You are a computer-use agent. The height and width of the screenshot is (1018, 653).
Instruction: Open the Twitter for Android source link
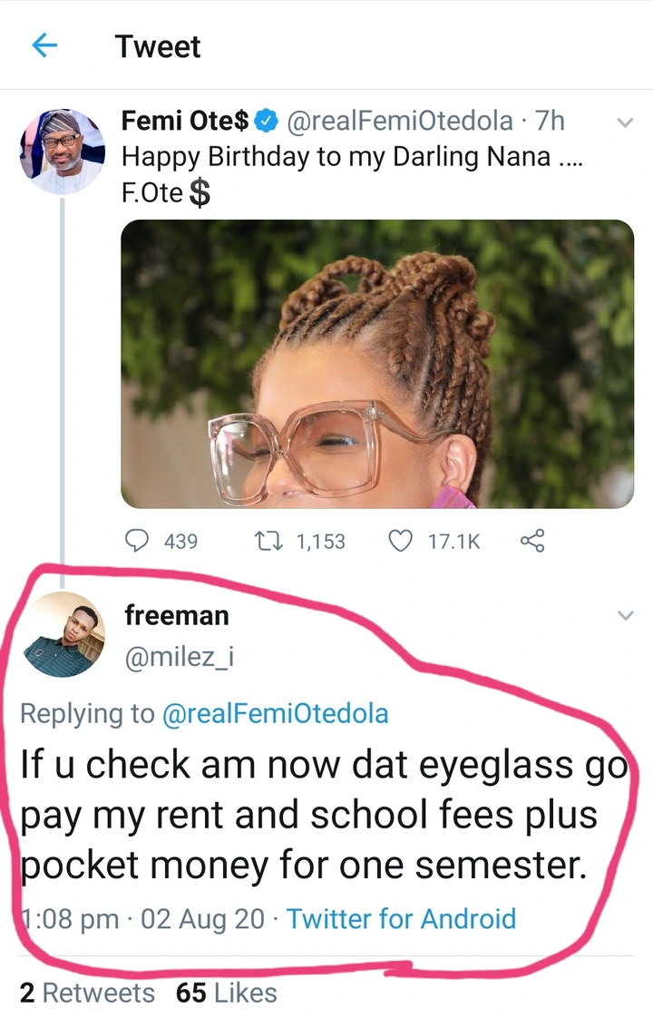(401, 918)
